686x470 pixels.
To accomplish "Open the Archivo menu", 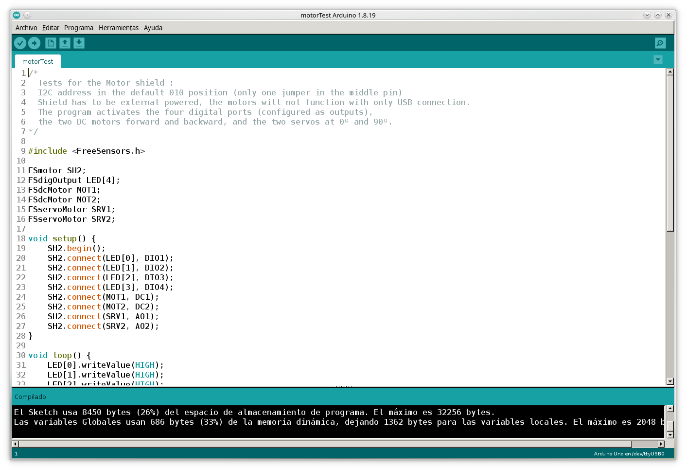I will click(x=26, y=28).
